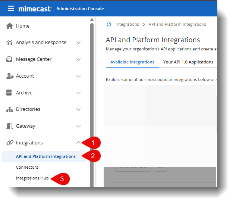
Task: Collapse the Integrations menu chevron
Action: [x=78, y=143]
